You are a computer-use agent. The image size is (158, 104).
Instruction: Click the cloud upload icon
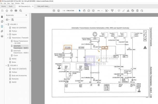(x=11, y=11)
